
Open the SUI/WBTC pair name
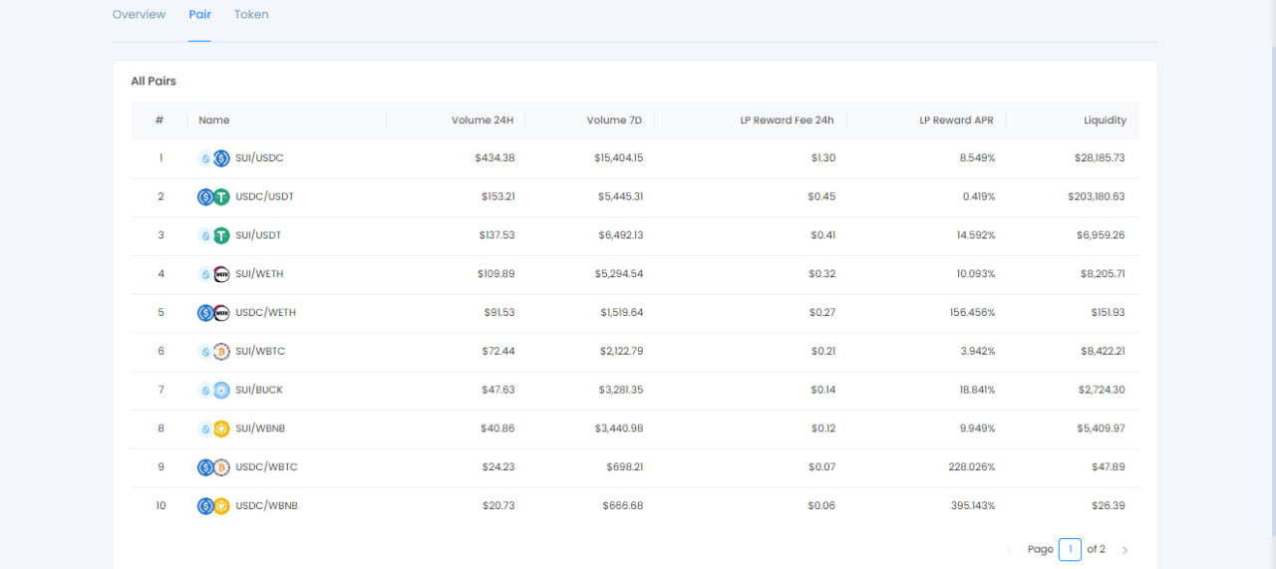pyautogui.click(x=260, y=352)
